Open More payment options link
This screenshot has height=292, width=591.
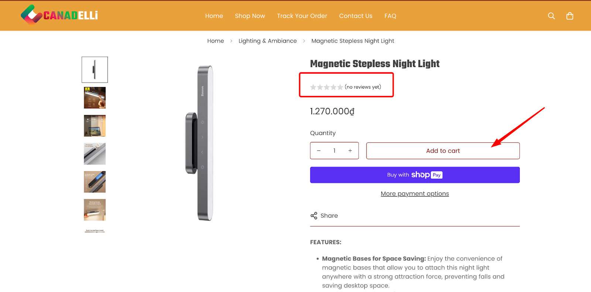415,194
